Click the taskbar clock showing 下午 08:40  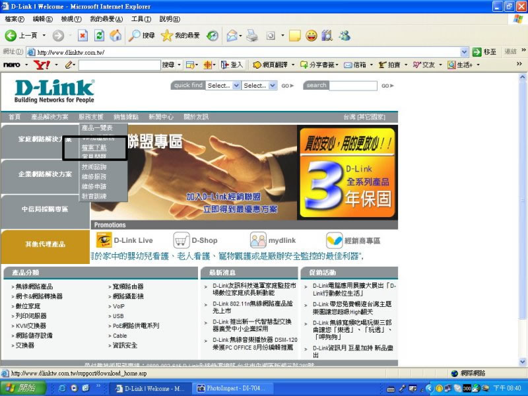pyautogui.click(x=507, y=388)
